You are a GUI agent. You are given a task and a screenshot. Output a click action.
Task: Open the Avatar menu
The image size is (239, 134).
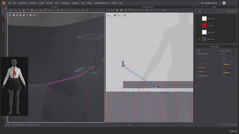coord(57,3)
